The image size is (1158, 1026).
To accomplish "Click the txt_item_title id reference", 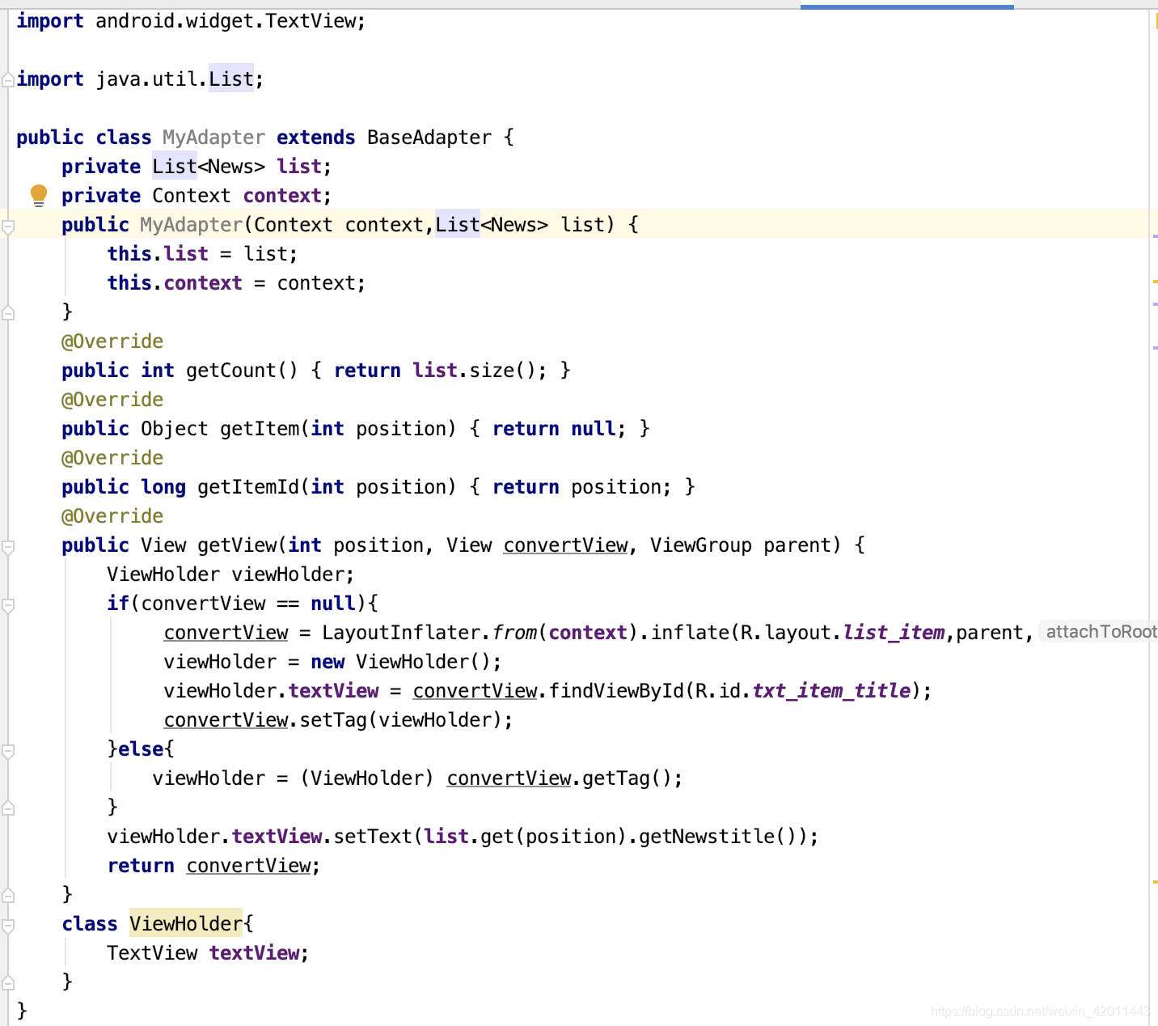I will pos(831,691).
